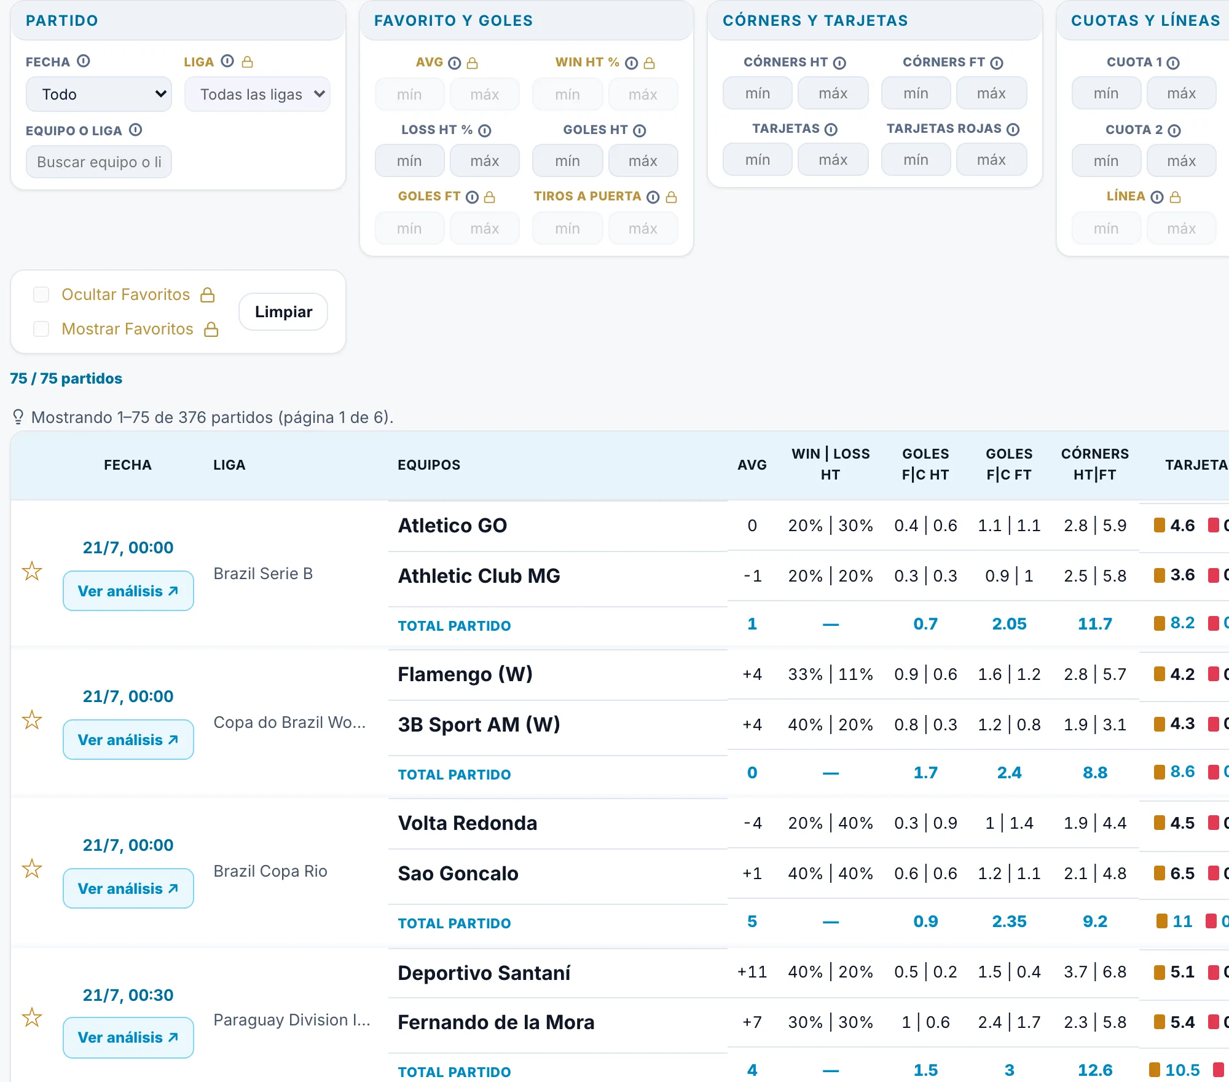The image size is (1229, 1082).
Task: Open the Todas las ligas dropdown
Action: click(257, 94)
